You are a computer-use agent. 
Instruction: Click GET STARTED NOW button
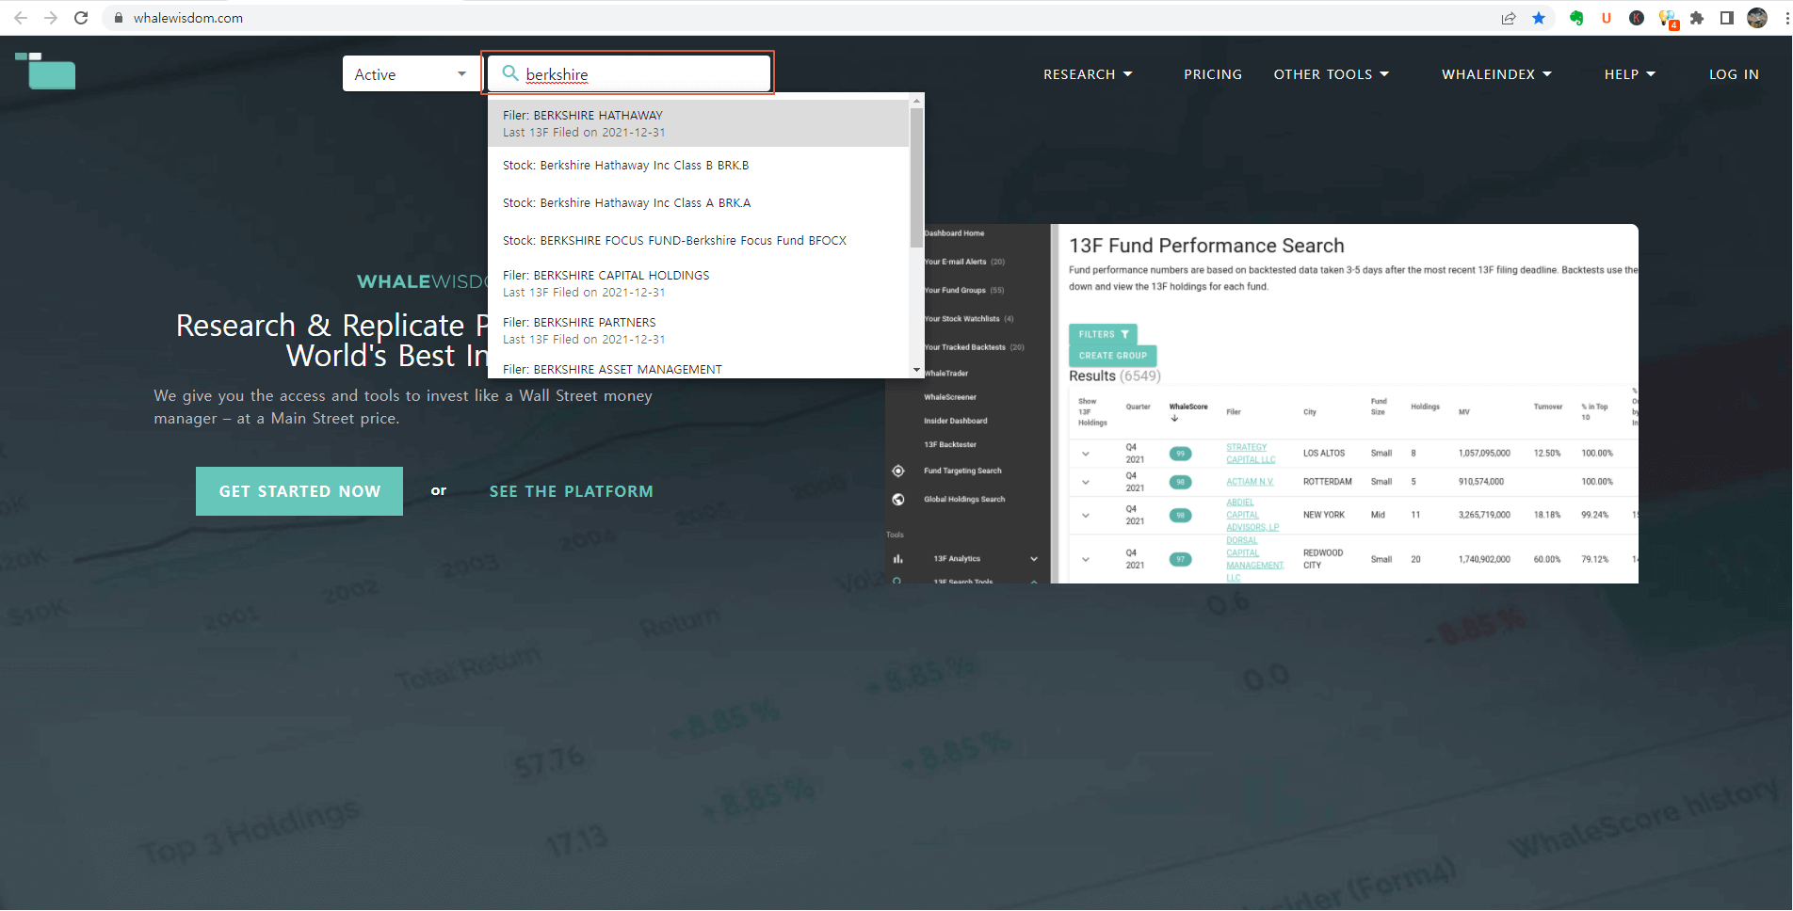(299, 491)
